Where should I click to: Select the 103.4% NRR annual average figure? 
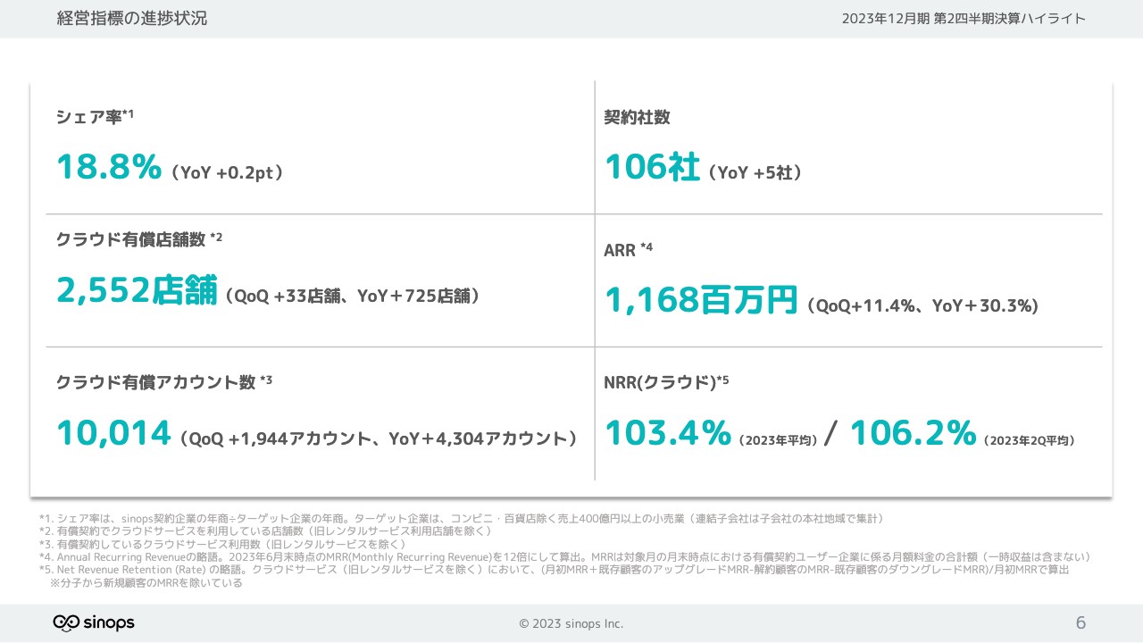point(668,433)
